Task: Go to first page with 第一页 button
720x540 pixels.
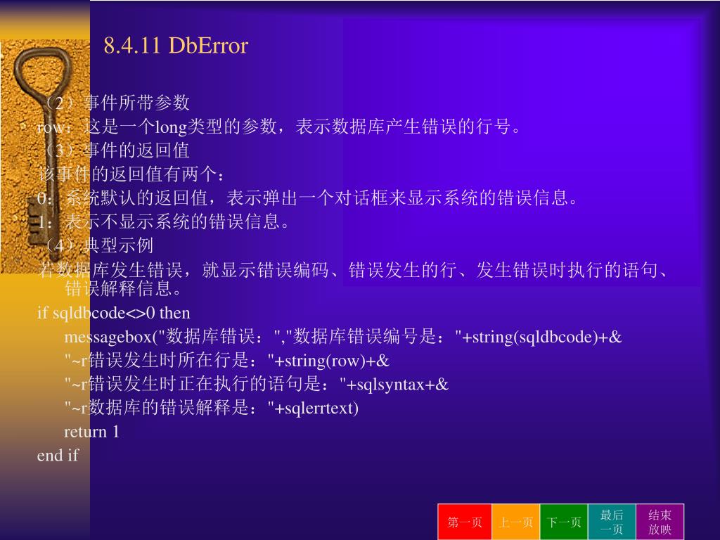Action: [x=465, y=522]
